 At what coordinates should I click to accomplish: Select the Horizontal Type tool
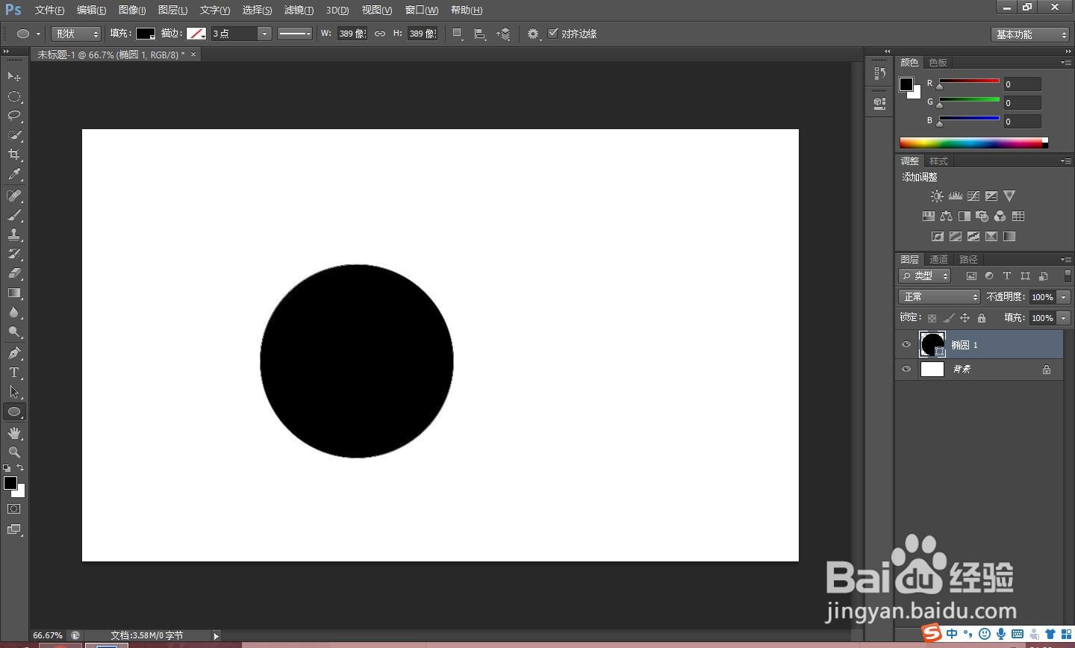13,373
